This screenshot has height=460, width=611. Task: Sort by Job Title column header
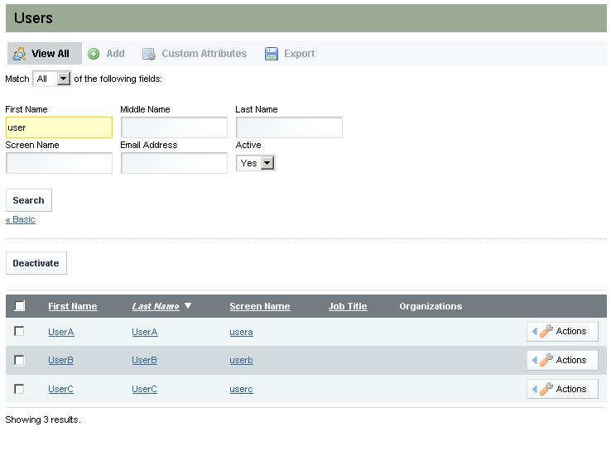tap(348, 306)
